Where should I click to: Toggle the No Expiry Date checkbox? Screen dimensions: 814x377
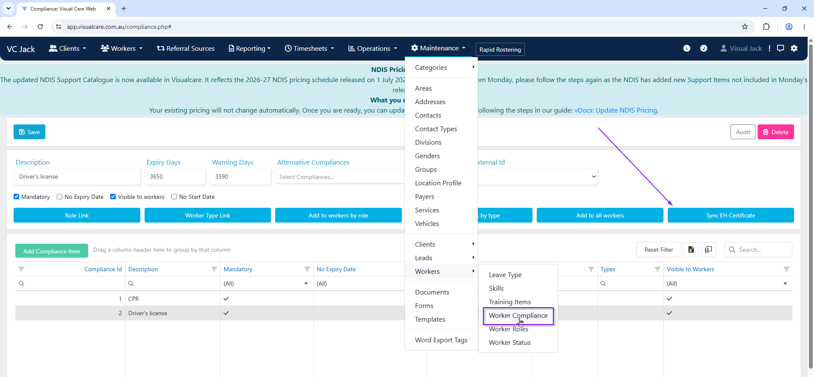click(x=60, y=197)
